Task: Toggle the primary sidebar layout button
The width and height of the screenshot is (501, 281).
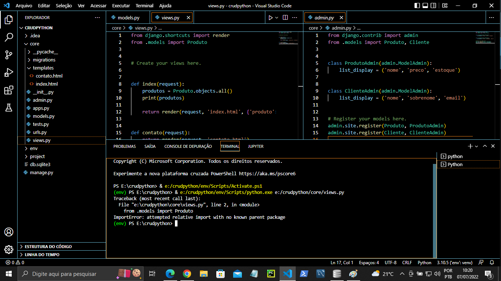Action: point(417,5)
